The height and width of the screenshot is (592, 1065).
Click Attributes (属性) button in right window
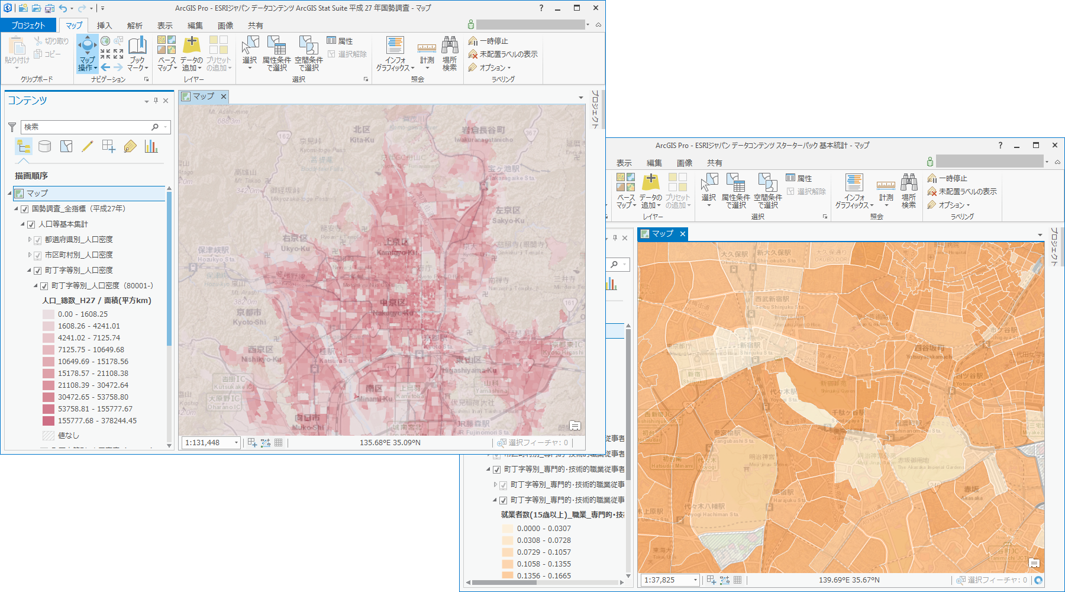(799, 178)
